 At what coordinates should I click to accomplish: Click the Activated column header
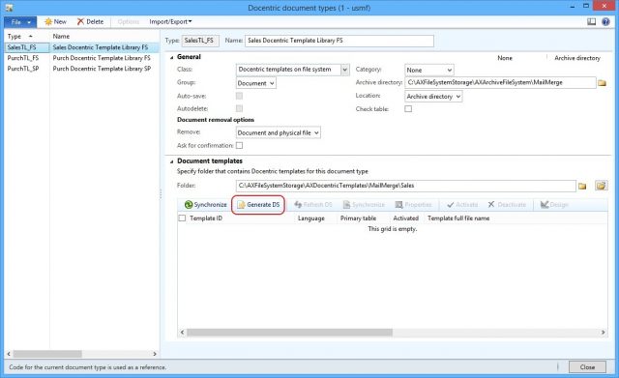pos(405,218)
